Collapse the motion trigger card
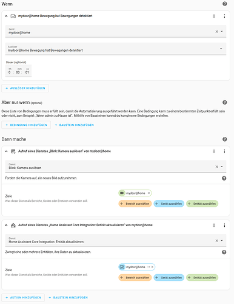234x304 pixels. 6,16
